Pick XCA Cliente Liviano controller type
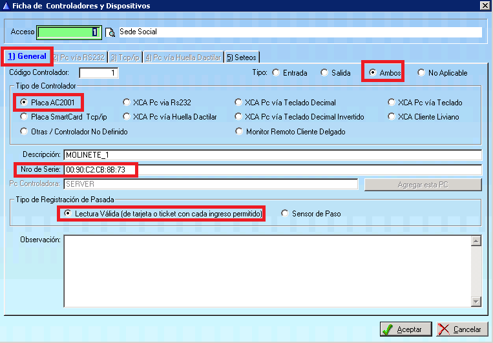 [392, 117]
